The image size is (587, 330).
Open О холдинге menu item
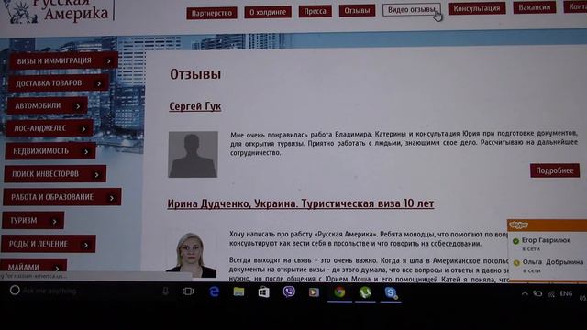pos(268,12)
